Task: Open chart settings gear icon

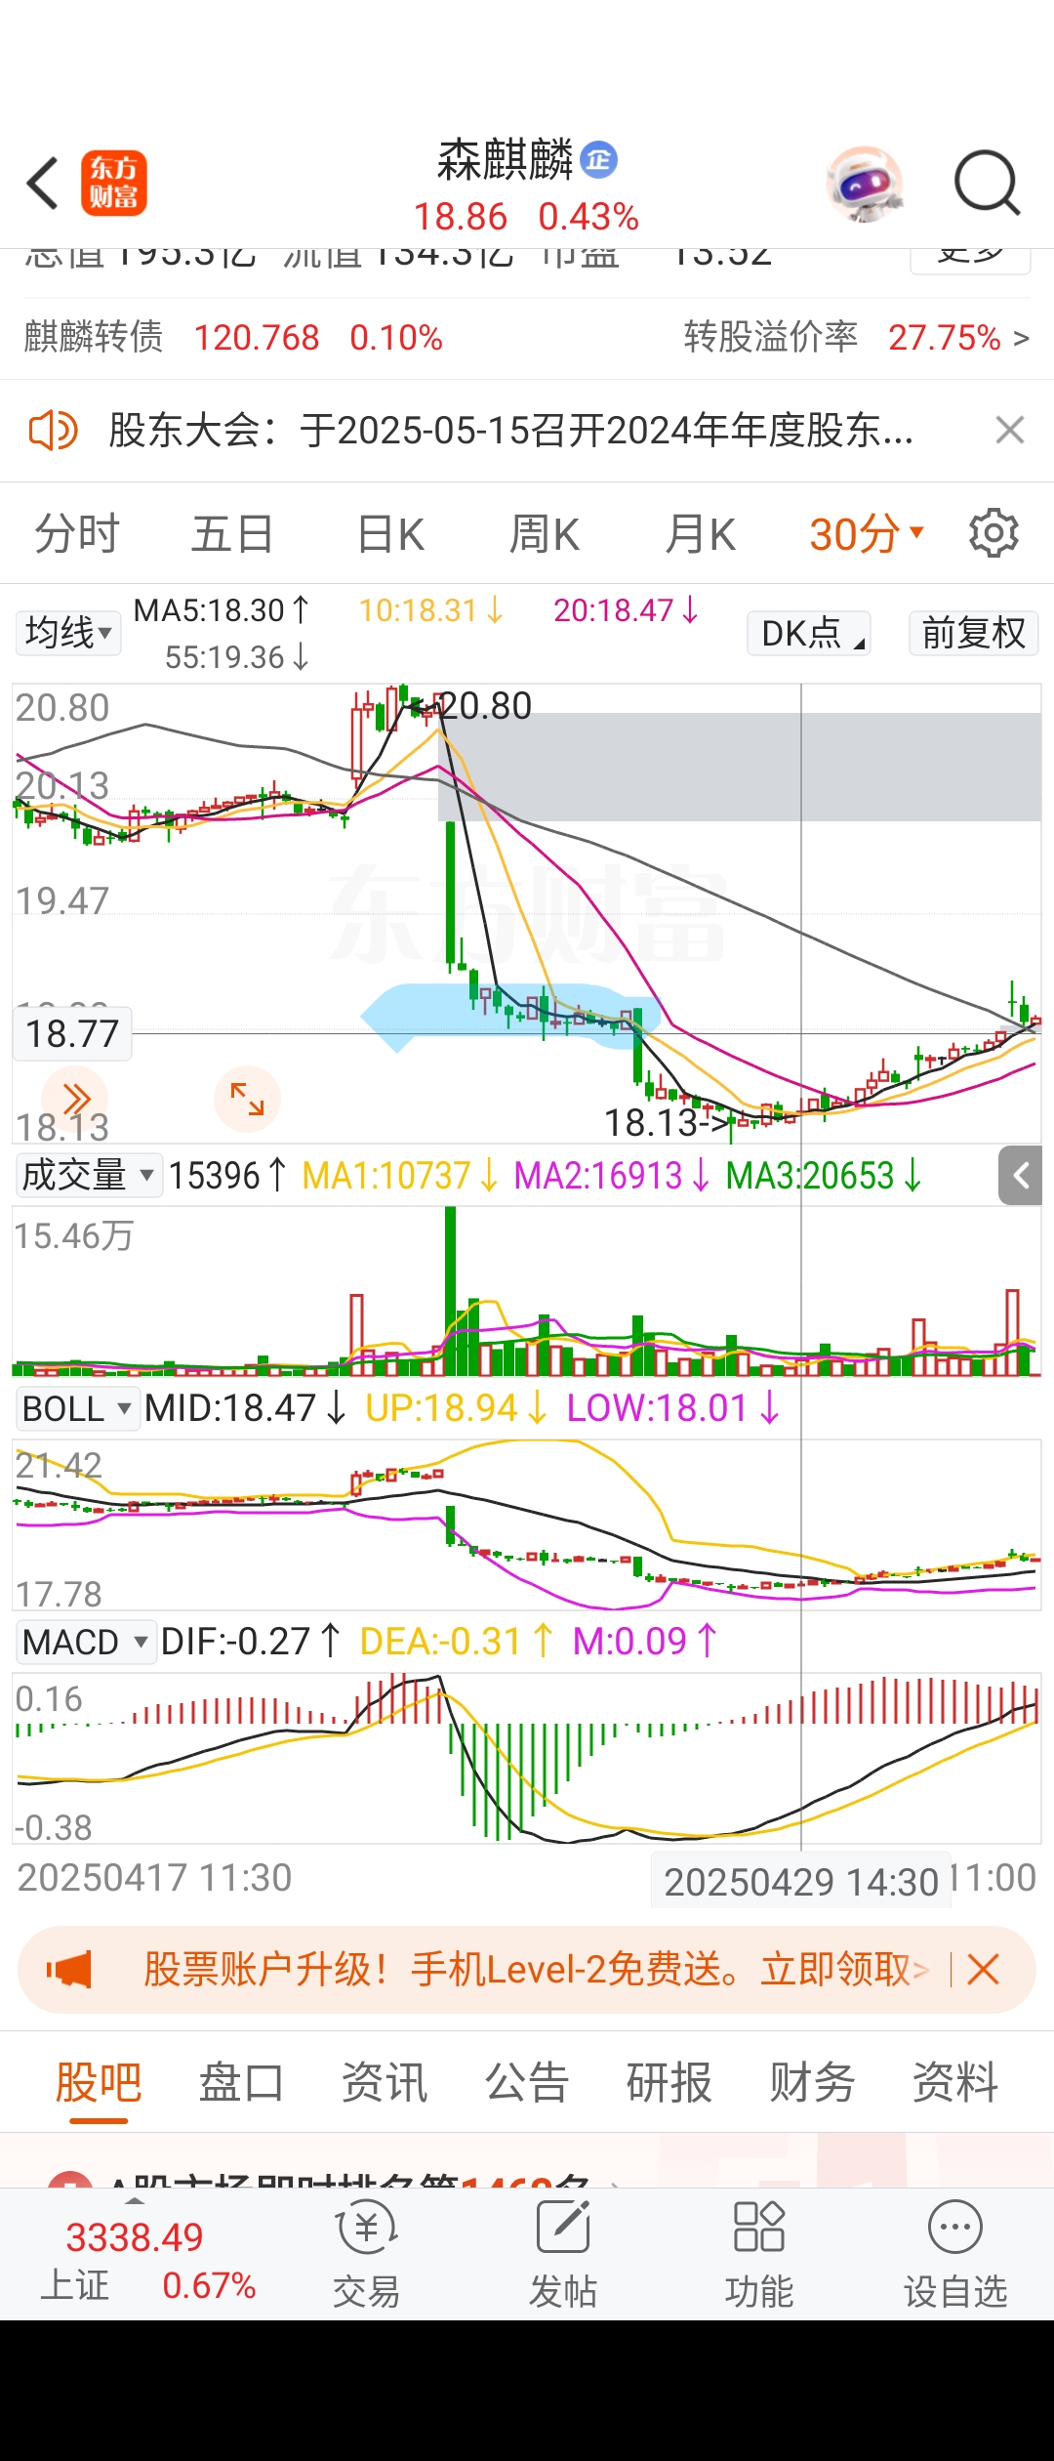Action: 993,533
